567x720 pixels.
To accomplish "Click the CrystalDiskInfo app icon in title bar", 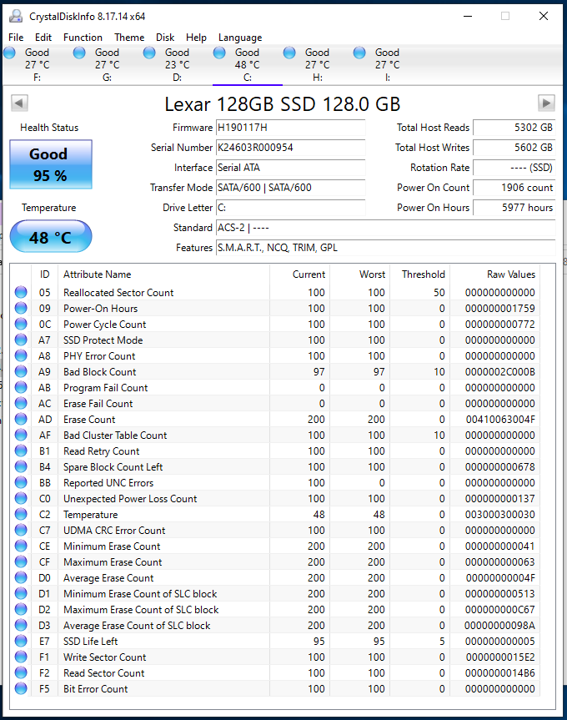I will [16, 16].
